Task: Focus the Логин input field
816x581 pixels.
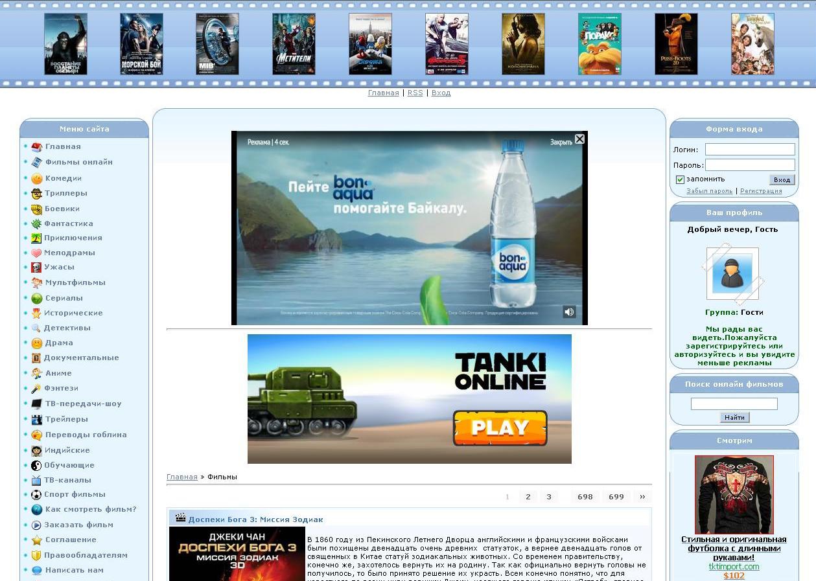Action: [x=750, y=150]
